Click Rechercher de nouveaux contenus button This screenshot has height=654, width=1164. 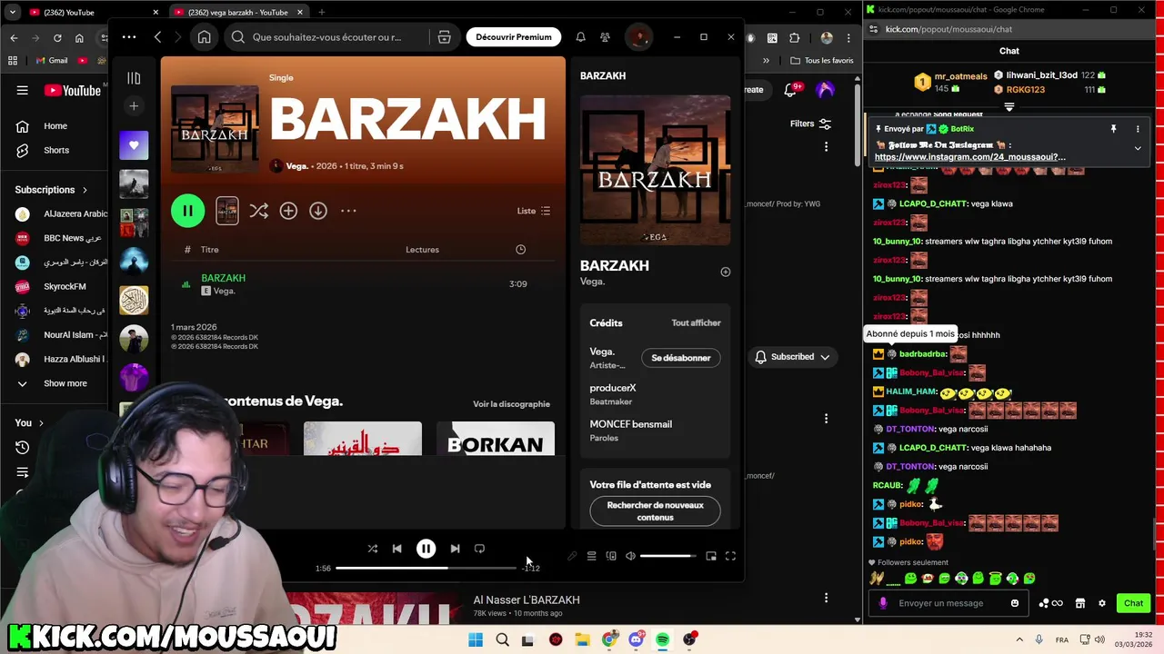(655, 511)
